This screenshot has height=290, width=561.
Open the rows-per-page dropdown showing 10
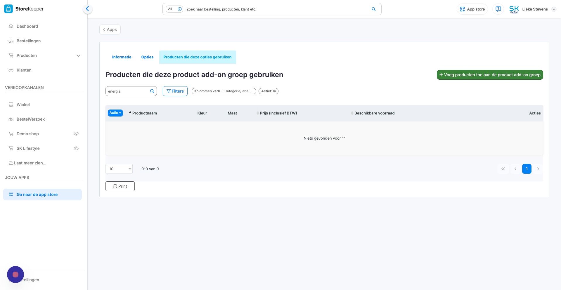pyautogui.click(x=119, y=169)
